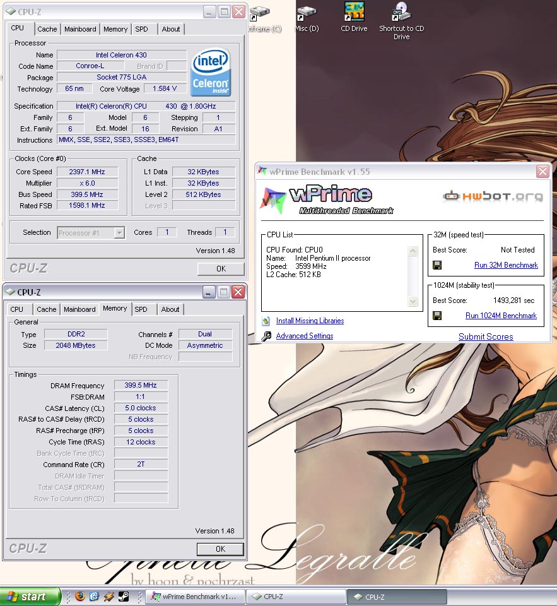The height and width of the screenshot is (606, 557).
Task: Click the Advanced Settings wrench icon
Action: pyautogui.click(x=266, y=336)
